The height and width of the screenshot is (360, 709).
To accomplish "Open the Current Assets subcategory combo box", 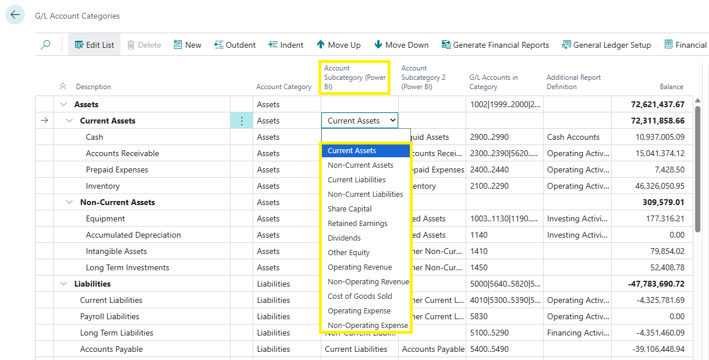I will (x=360, y=121).
